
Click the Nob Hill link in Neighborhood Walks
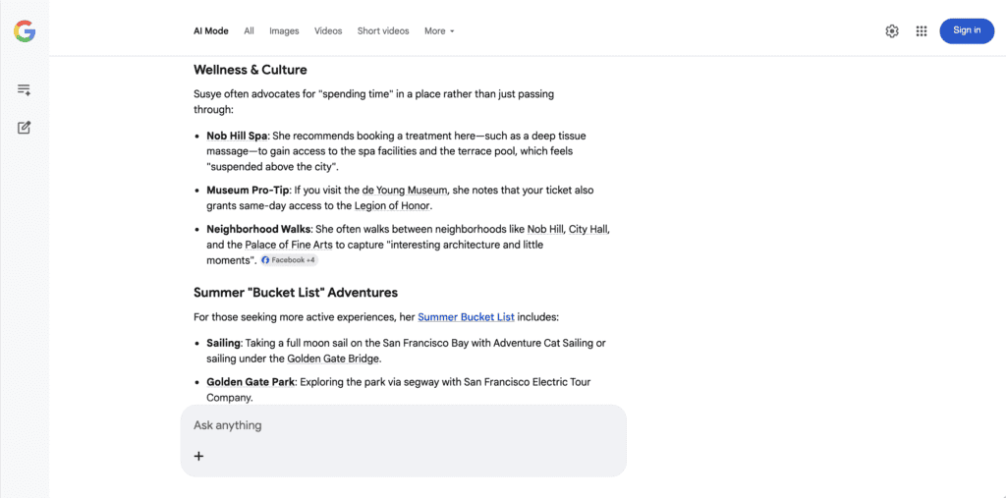coord(544,229)
